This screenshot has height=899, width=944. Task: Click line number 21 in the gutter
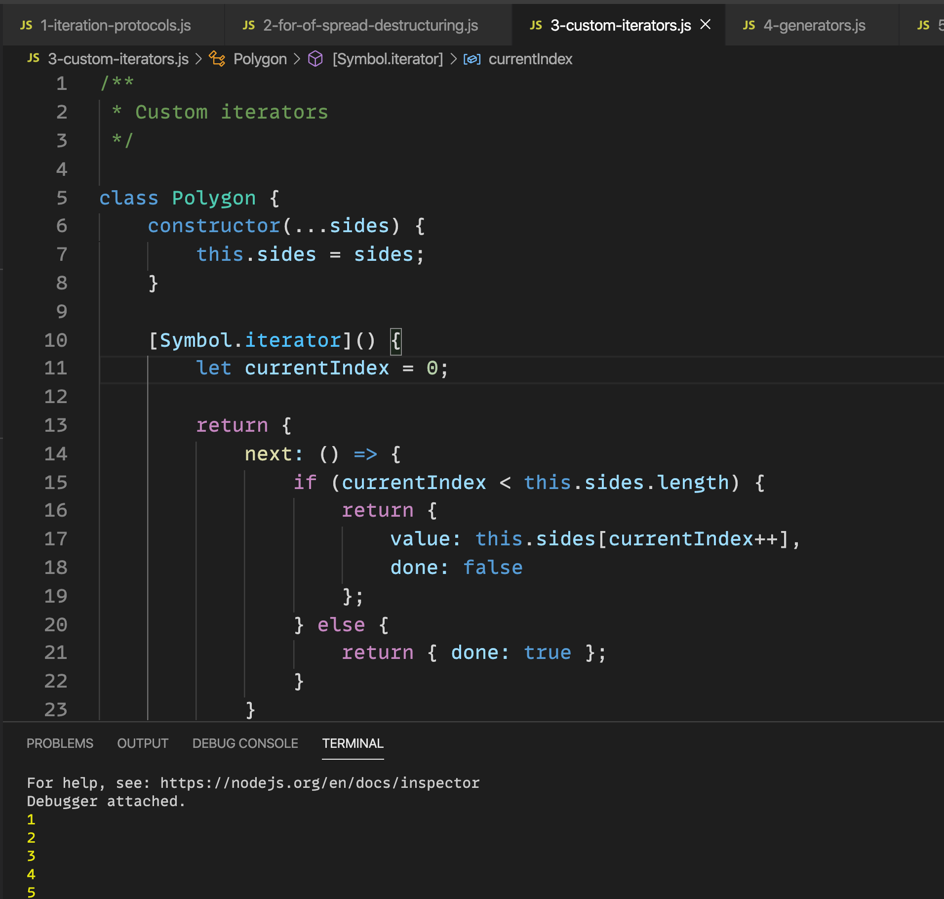(x=56, y=653)
